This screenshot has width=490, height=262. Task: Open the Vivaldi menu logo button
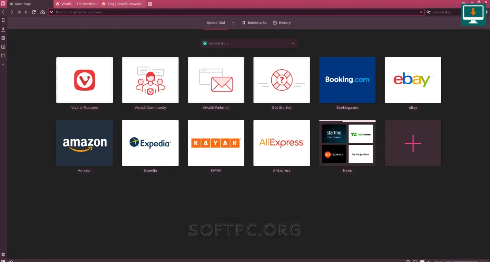(x=3, y=4)
